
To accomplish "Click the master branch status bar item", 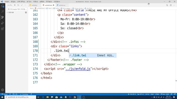I will point(5,94).
